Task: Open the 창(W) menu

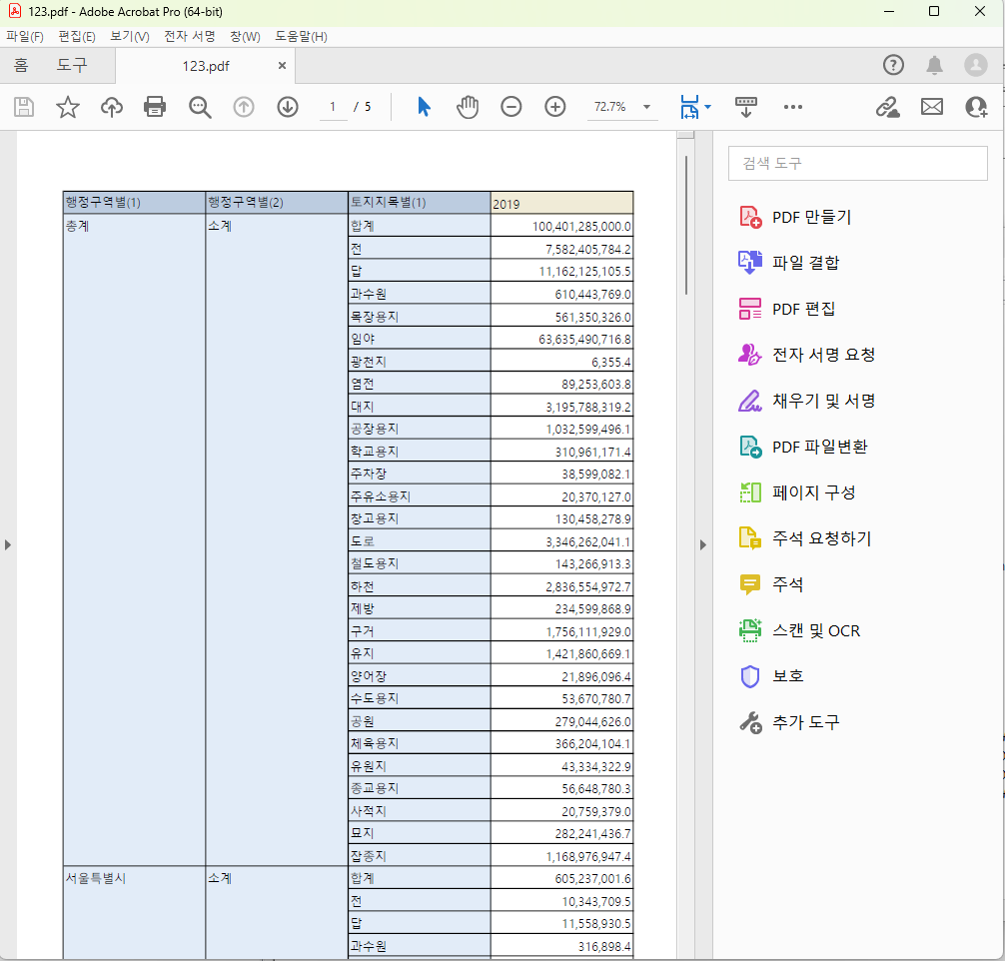Action: click(246, 37)
